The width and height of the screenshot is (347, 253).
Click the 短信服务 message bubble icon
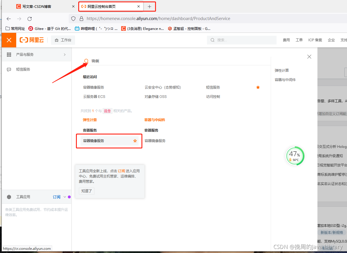point(9,69)
